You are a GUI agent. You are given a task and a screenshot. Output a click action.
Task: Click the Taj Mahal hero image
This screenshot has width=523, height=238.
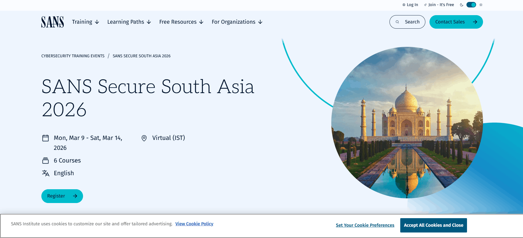tap(407, 123)
